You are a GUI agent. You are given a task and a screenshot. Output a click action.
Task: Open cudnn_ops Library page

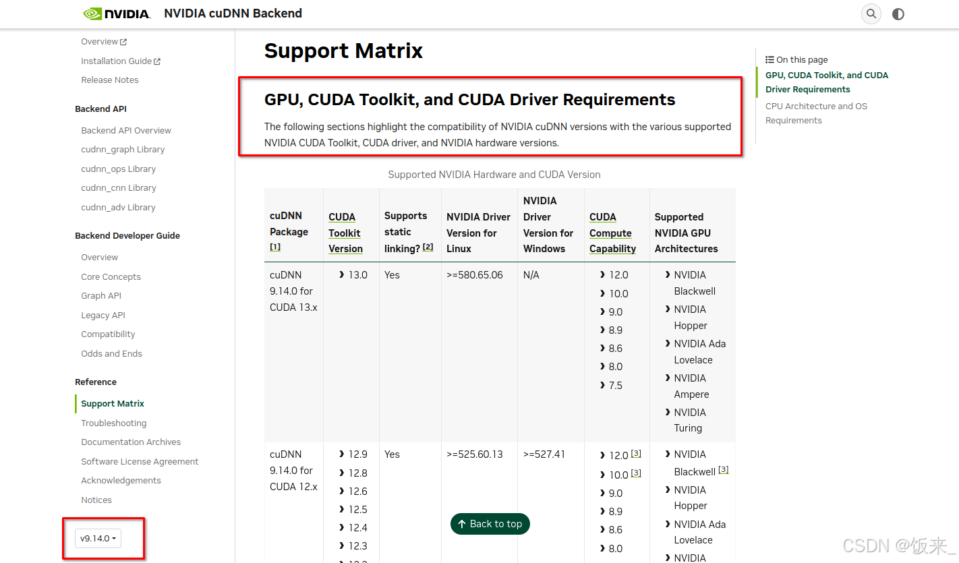(x=119, y=169)
